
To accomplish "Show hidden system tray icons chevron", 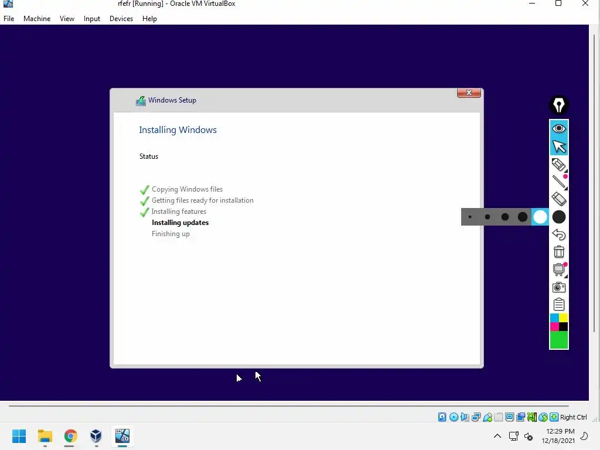I will click(497, 436).
